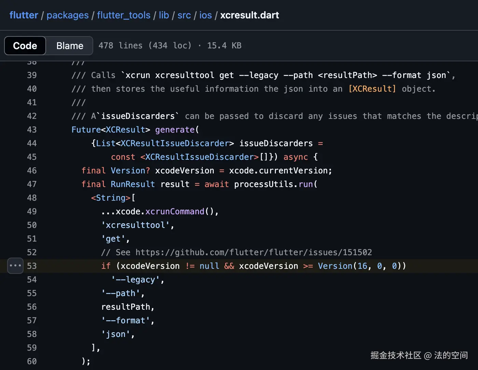Click the github issue 151502 URL comment
The height and width of the screenshot is (370, 478).
coord(253,252)
